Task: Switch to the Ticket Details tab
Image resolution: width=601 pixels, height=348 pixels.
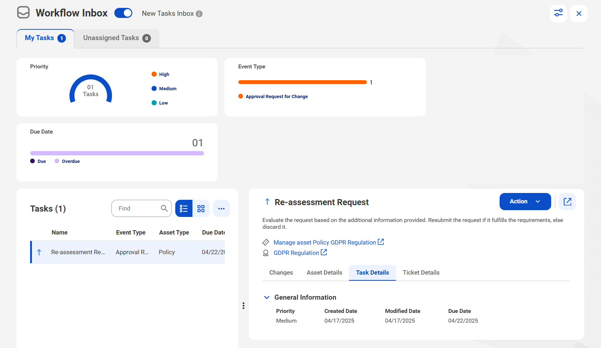Action: click(x=421, y=272)
